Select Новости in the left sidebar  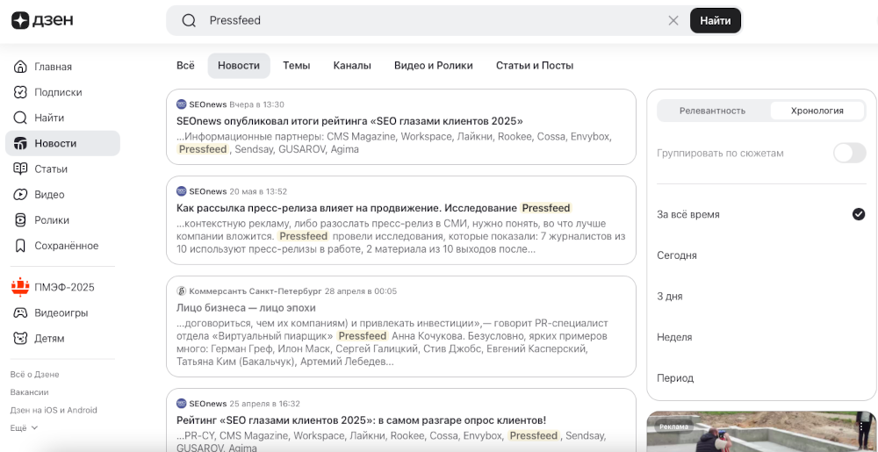click(62, 143)
